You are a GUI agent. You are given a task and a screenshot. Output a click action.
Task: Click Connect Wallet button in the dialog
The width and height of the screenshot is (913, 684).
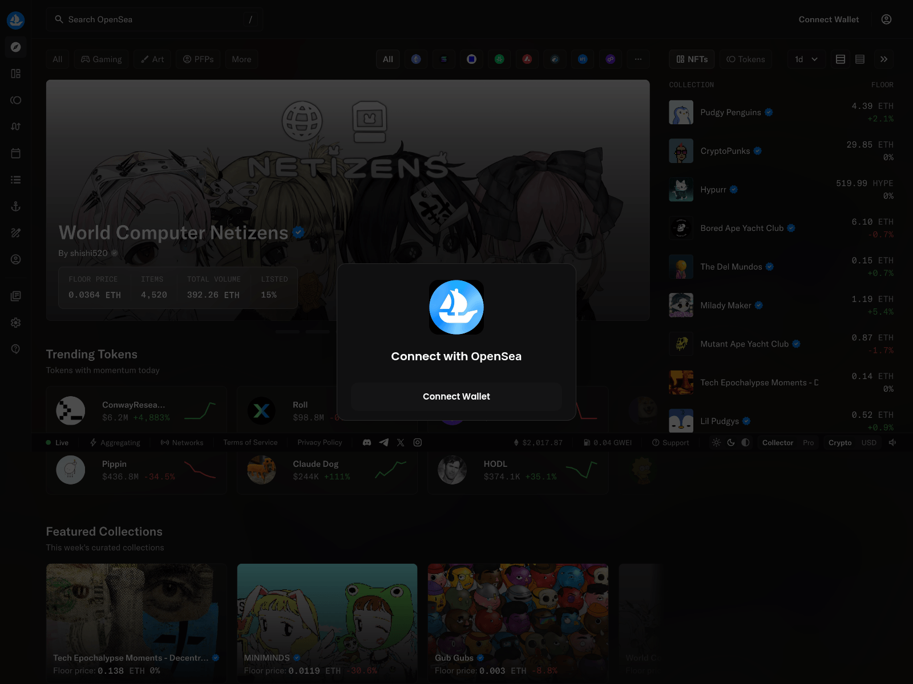(x=456, y=396)
